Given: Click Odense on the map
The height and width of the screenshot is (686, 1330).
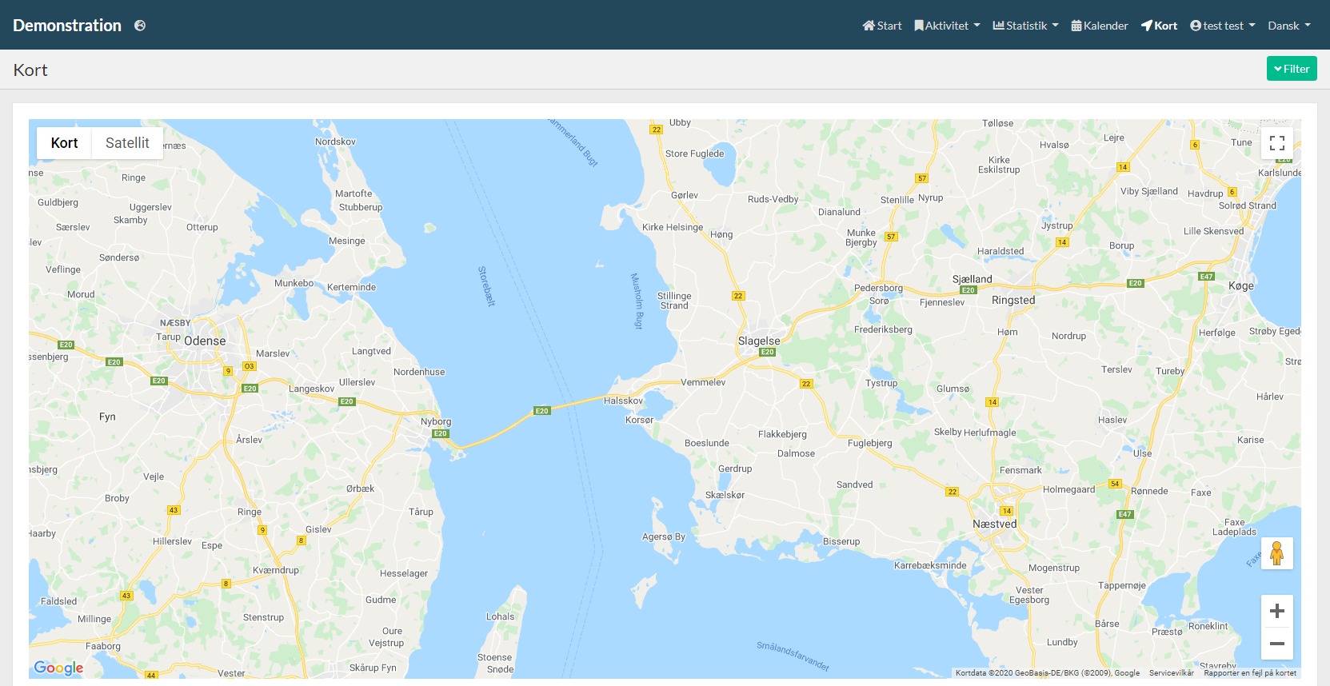Looking at the screenshot, I should [205, 341].
